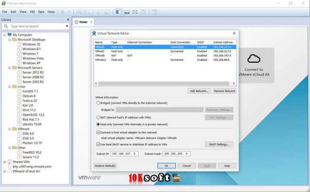The height and width of the screenshot is (192, 310).
Task: Click the Linux folder icon
Action: point(15,86)
